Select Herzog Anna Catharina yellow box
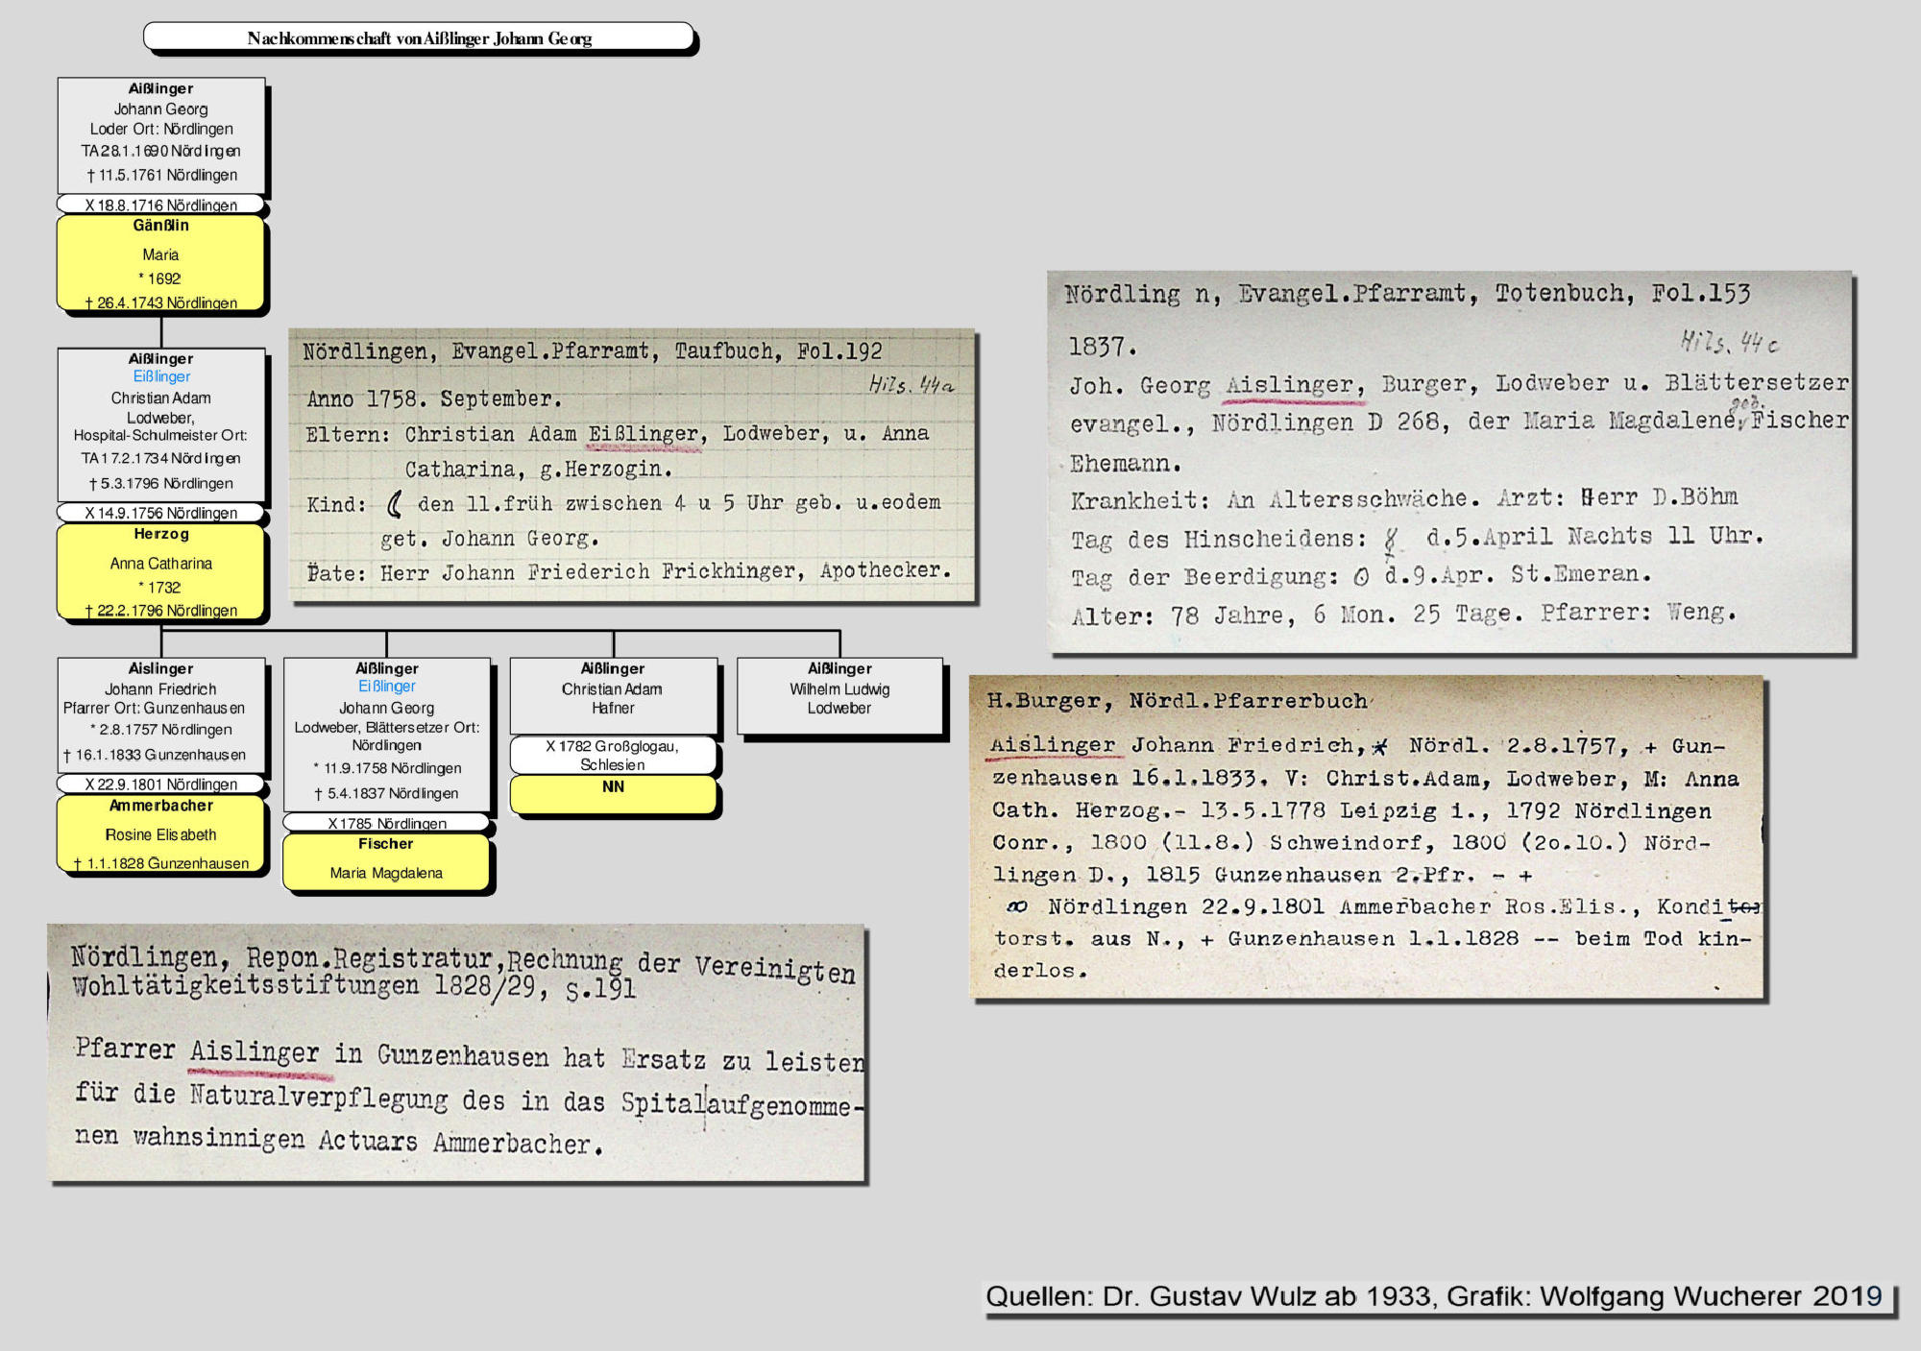The width and height of the screenshot is (1921, 1351). coord(161,572)
